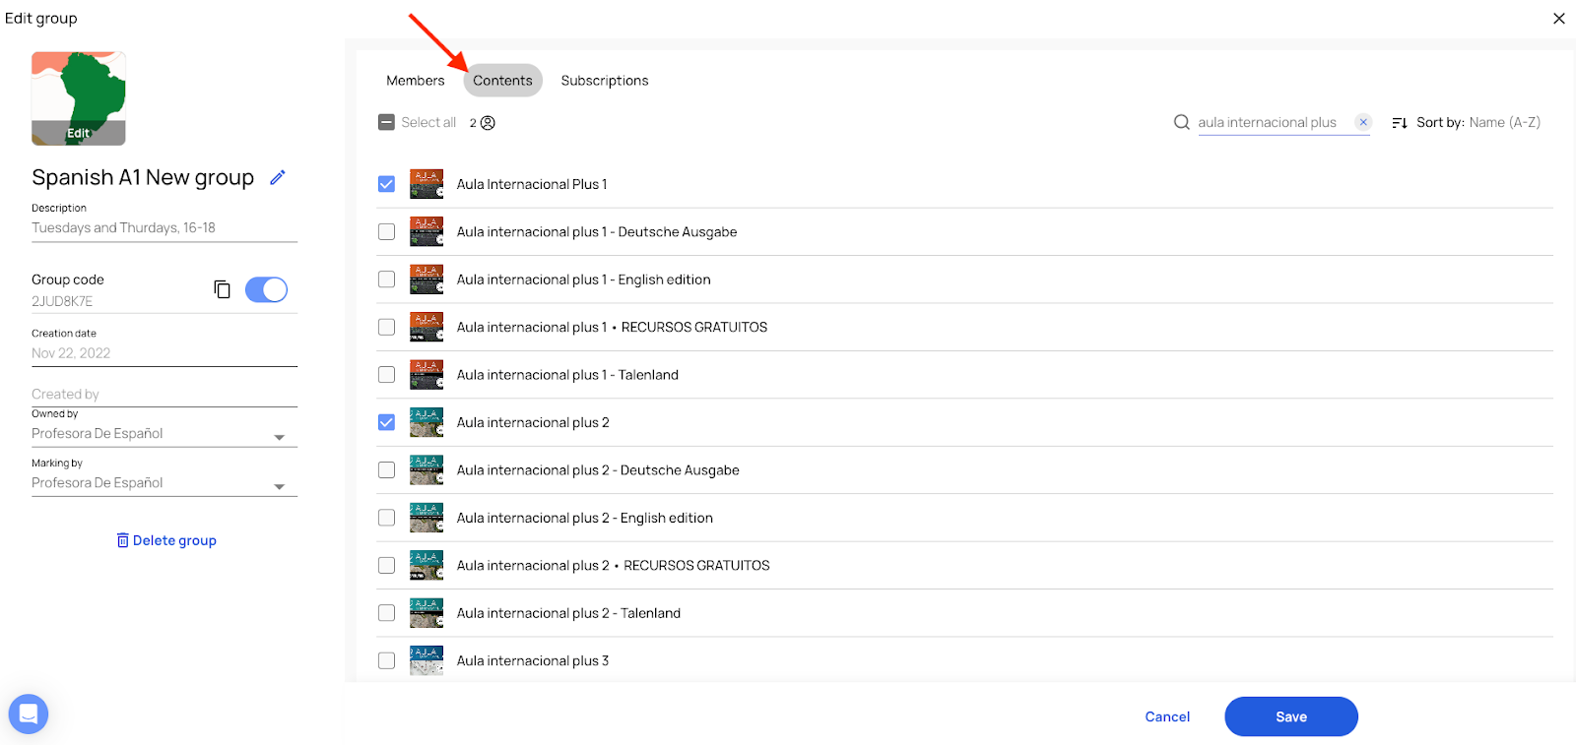The height and width of the screenshot is (745, 1576).
Task: Check Aula internacional plus 1 - English edition
Action: 387,279
